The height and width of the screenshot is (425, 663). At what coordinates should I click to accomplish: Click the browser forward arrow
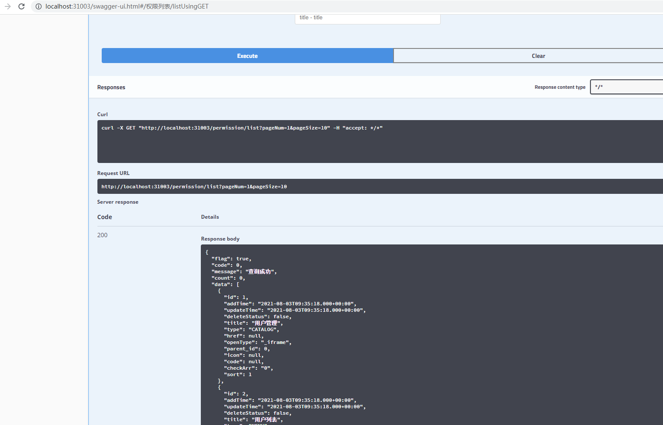[x=8, y=6]
